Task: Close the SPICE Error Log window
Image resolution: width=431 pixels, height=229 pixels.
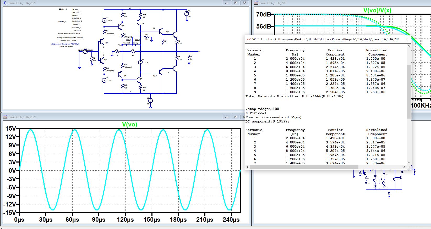Action: tap(407, 39)
